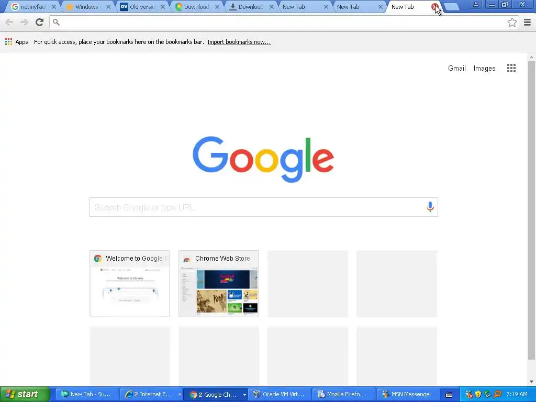Click the address bar search magnifier icon
This screenshot has width=536, height=402.
[x=57, y=23]
